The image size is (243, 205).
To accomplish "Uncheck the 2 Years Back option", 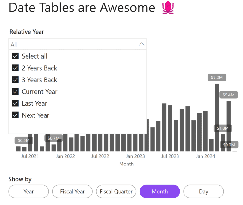I will 15,68.
